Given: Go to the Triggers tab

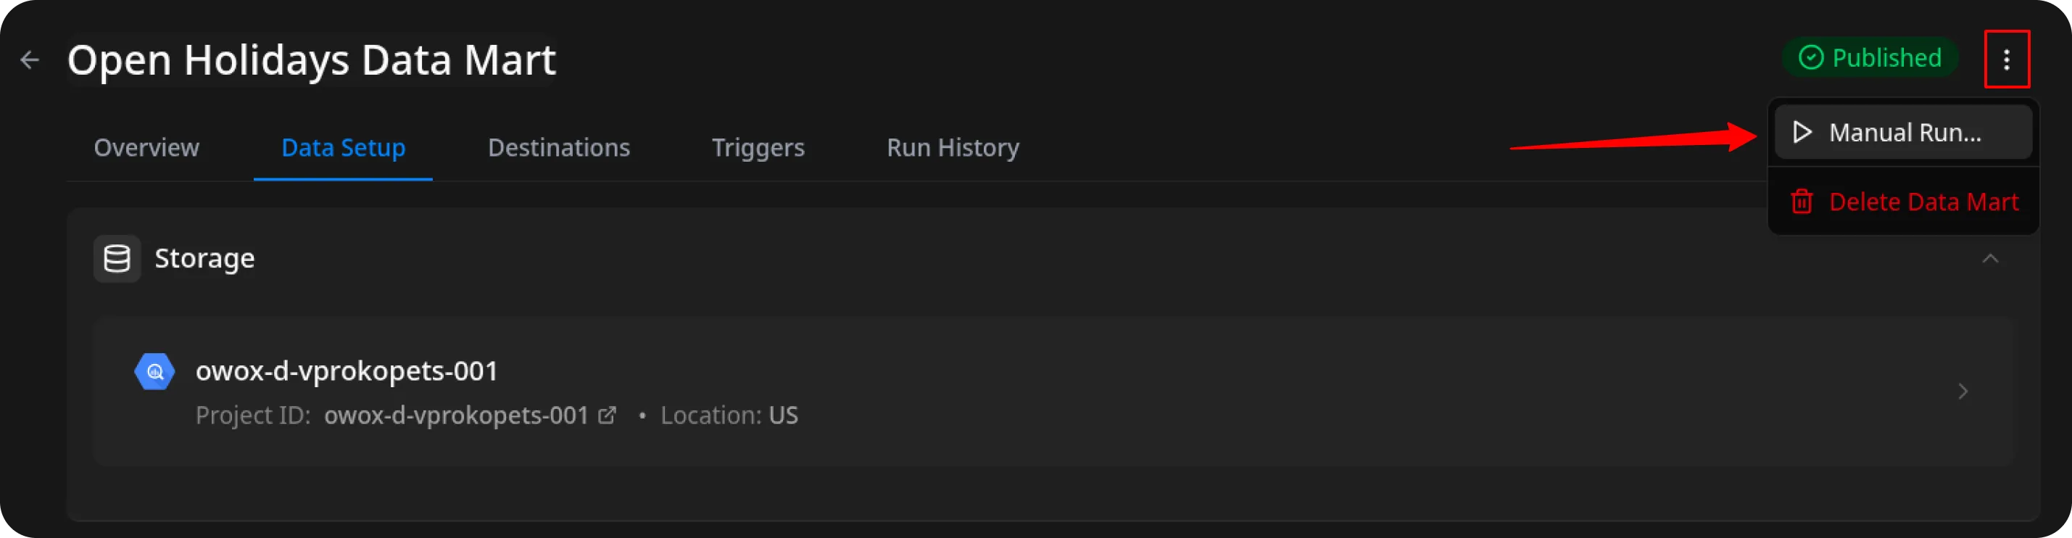Looking at the screenshot, I should [x=758, y=148].
